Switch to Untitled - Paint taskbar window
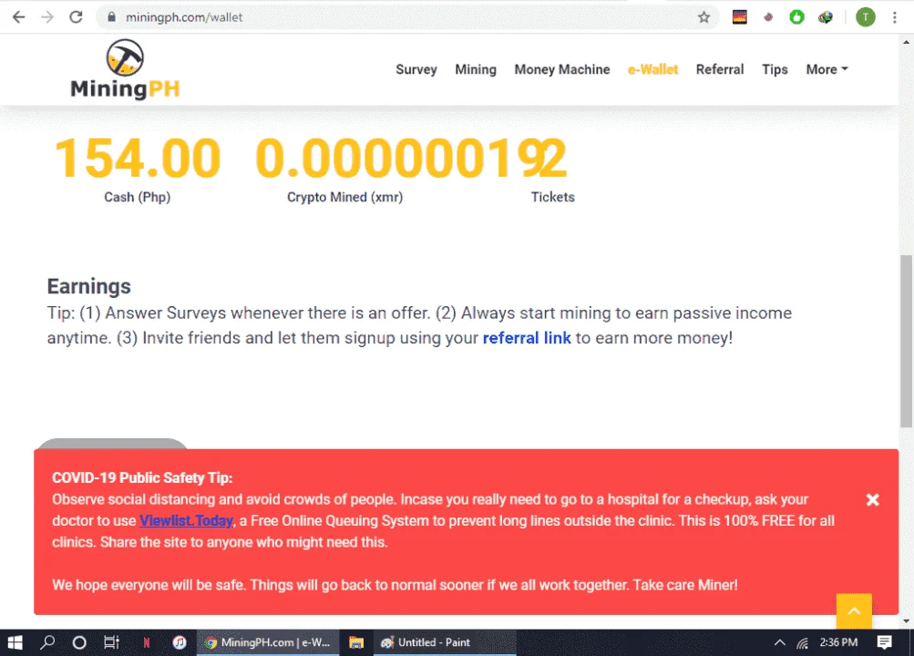This screenshot has width=914, height=656. (x=445, y=642)
